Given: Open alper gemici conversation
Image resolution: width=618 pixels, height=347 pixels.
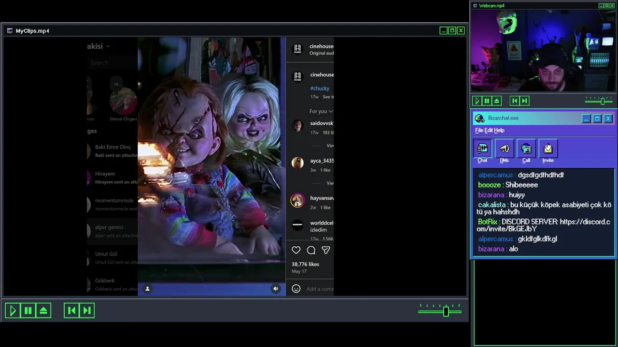Looking at the screenshot, I should (112, 231).
